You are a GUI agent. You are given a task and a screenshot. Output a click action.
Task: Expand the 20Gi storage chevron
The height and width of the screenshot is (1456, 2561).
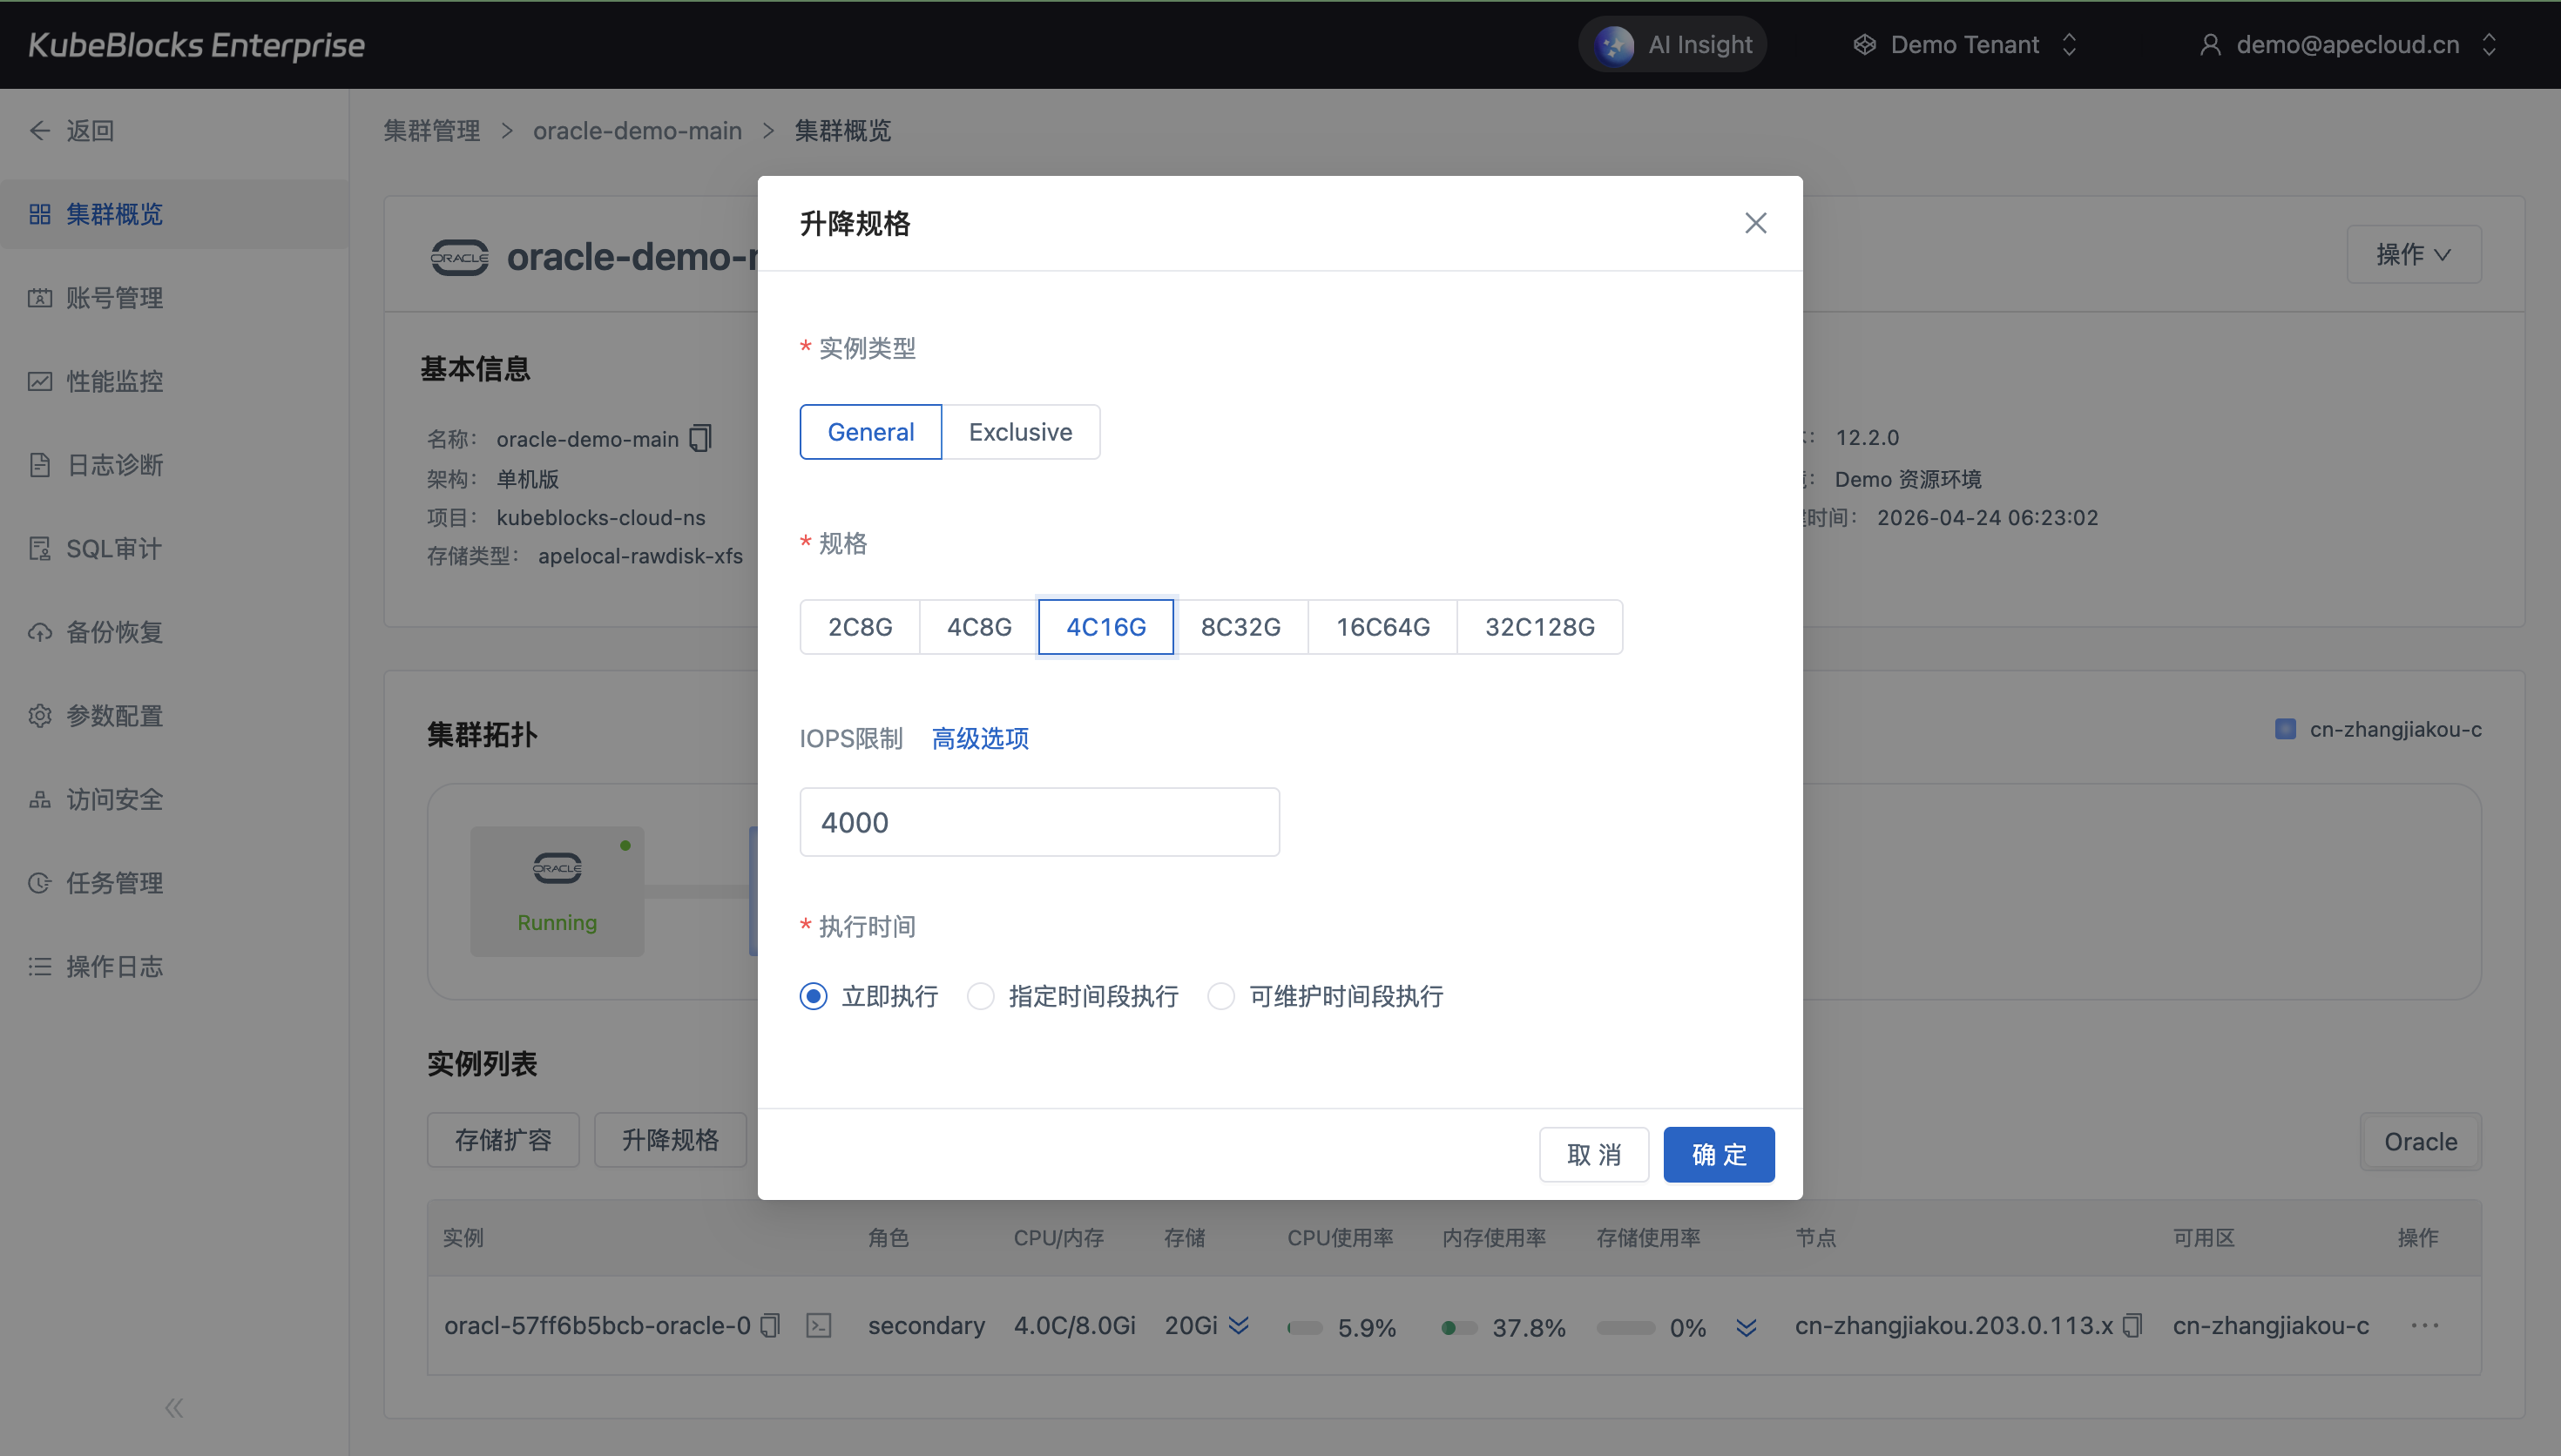click(1239, 1326)
